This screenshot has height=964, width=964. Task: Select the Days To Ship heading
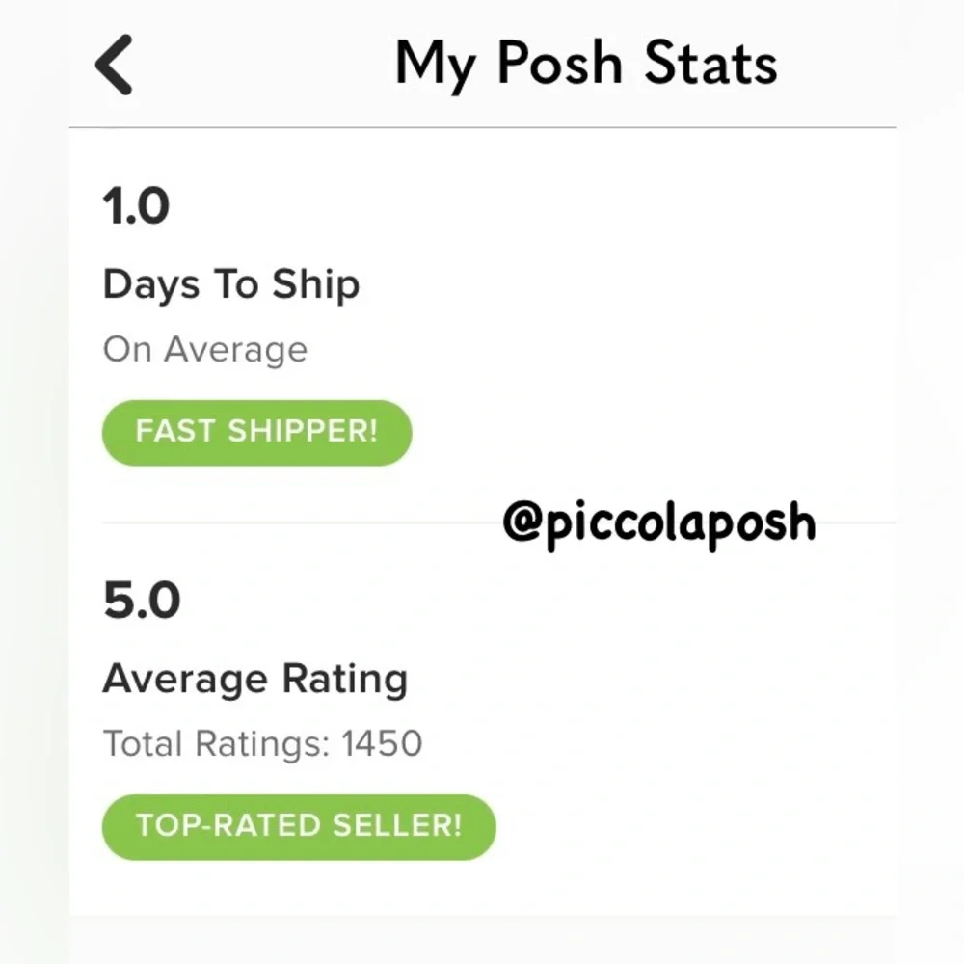click(231, 284)
